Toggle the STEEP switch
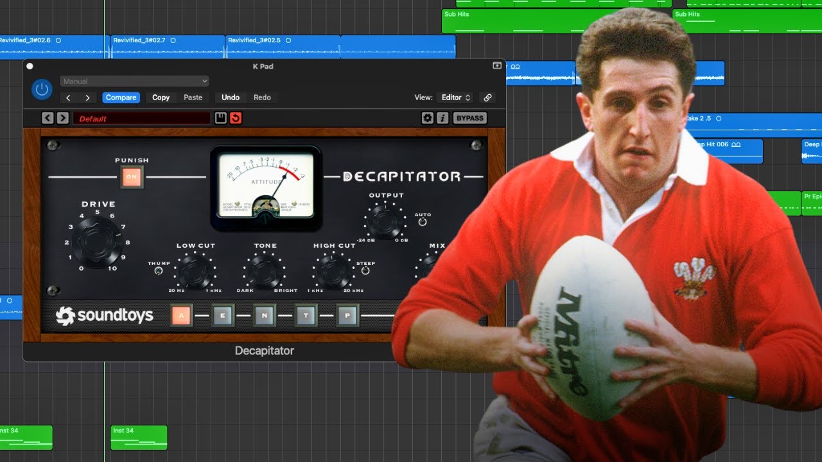The width and height of the screenshot is (822, 462). 365,271
